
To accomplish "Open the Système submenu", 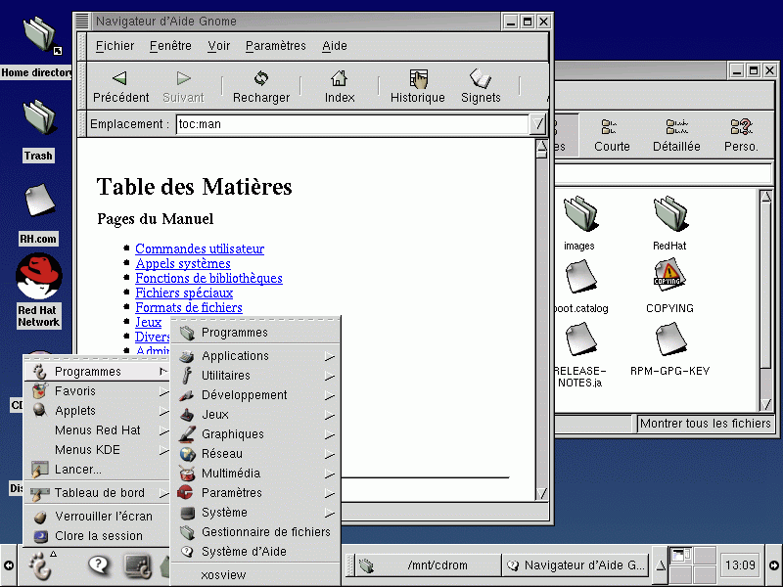I will (x=224, y=513).
